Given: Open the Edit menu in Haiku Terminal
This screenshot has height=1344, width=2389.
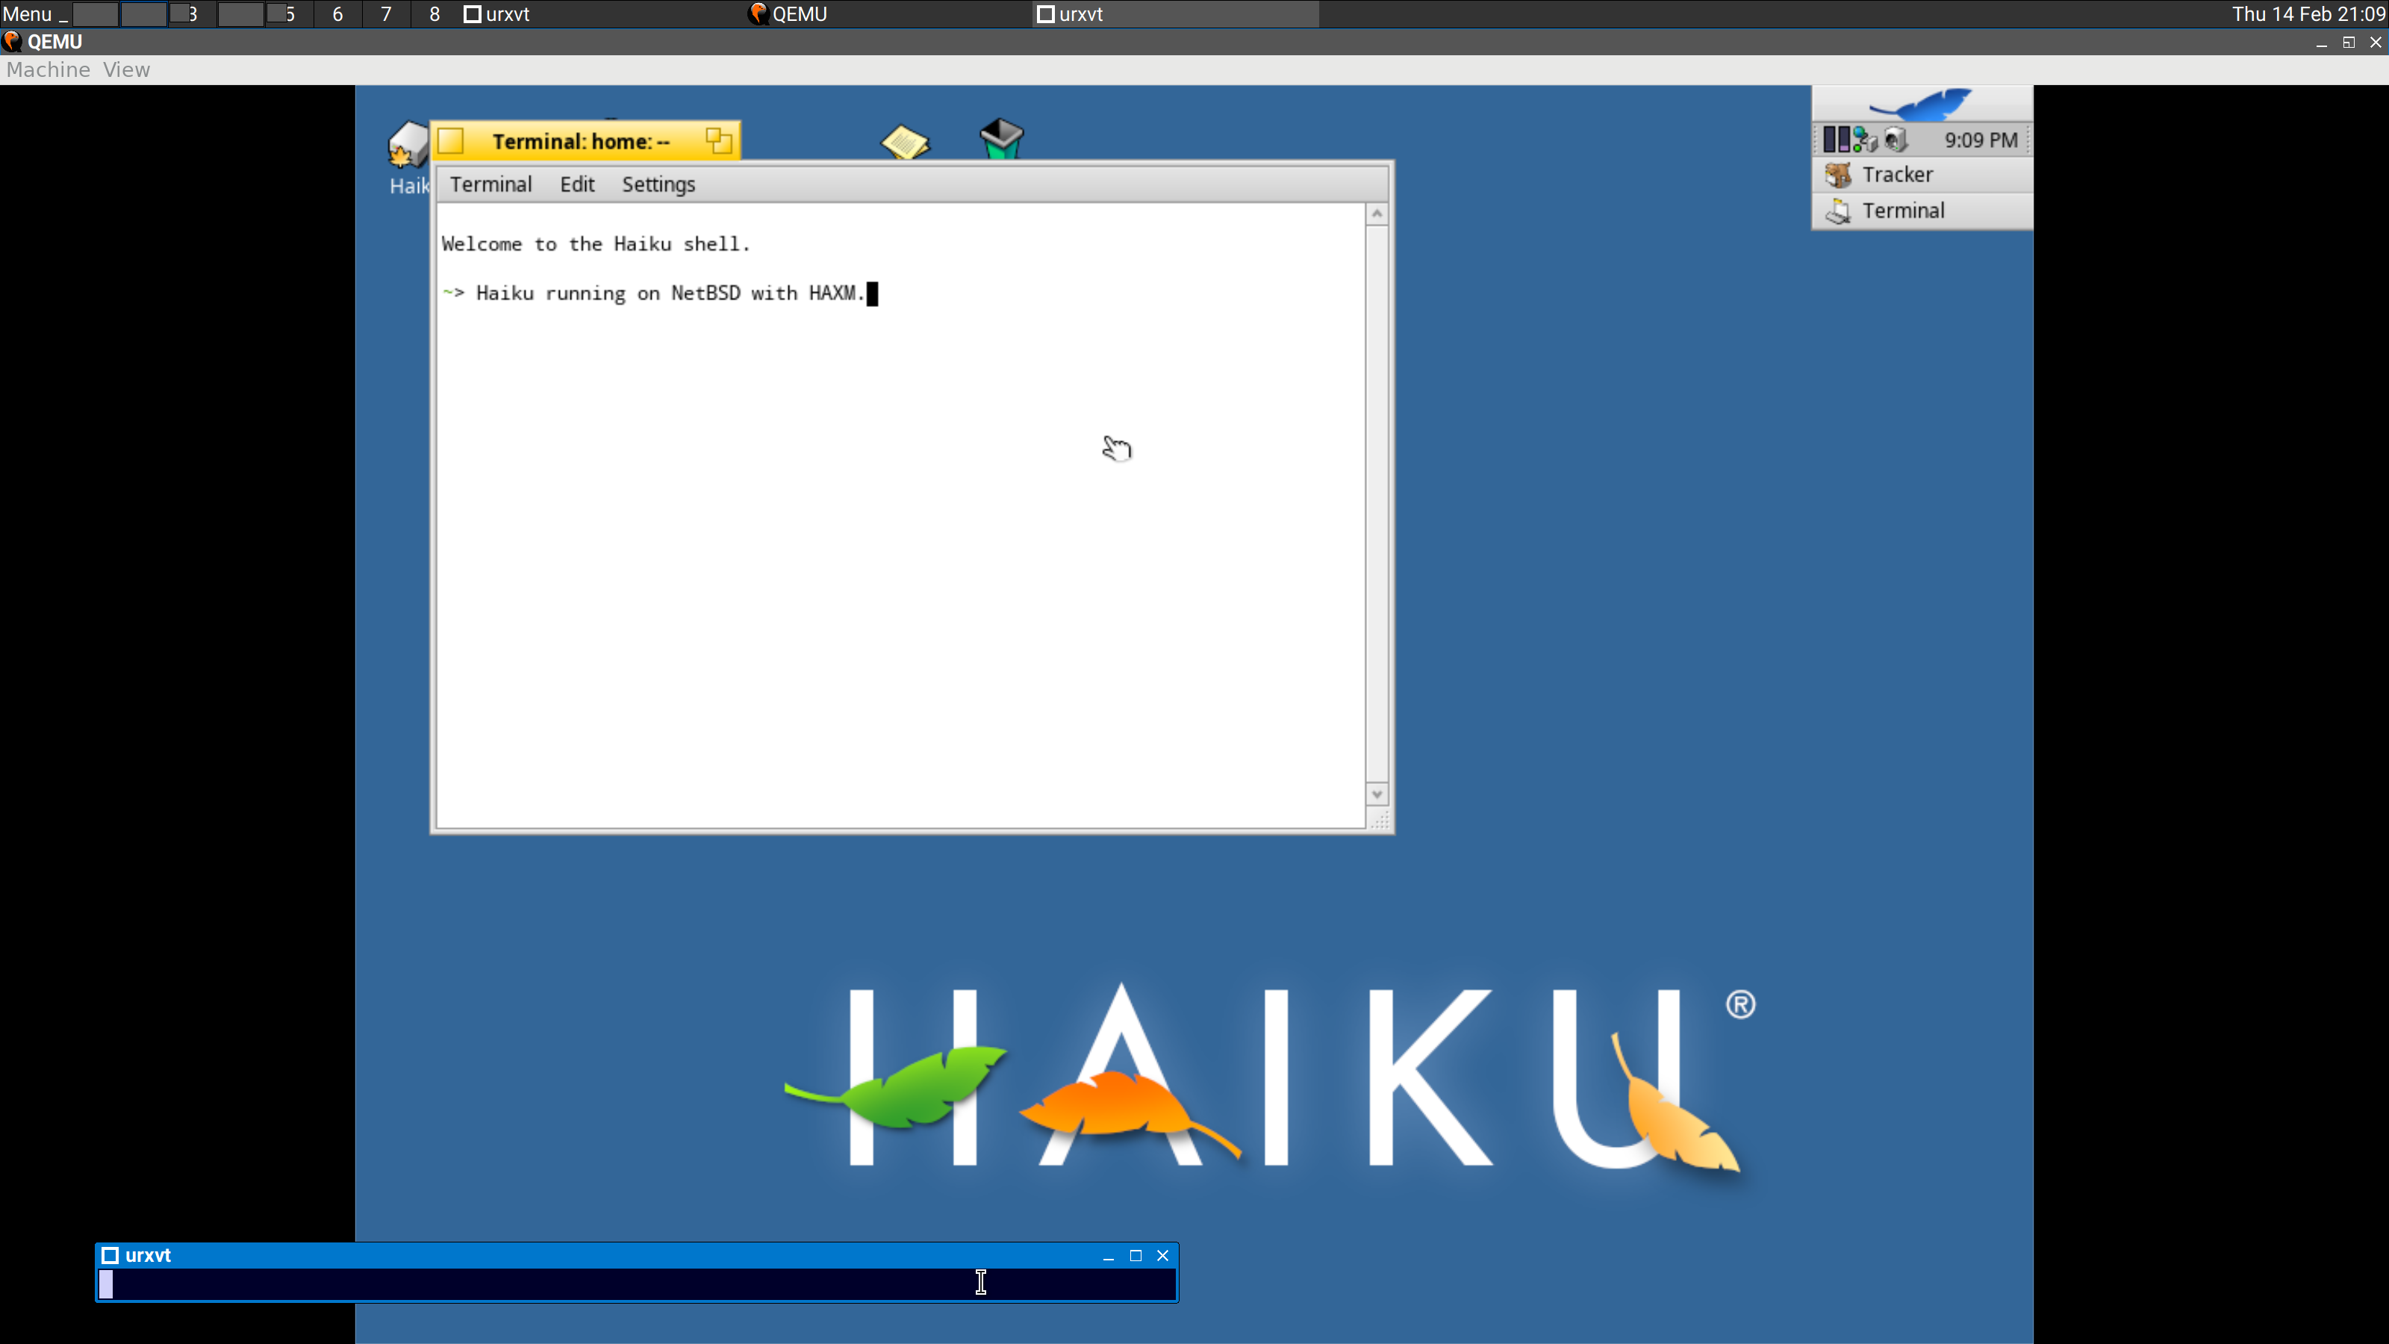Looking at the screenshot, I should coord(577,184).
